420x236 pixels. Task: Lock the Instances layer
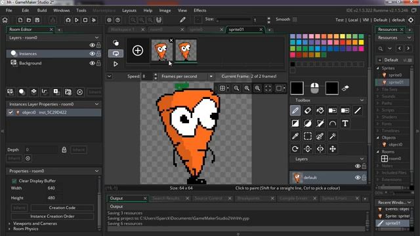click(x=98, y=54)
